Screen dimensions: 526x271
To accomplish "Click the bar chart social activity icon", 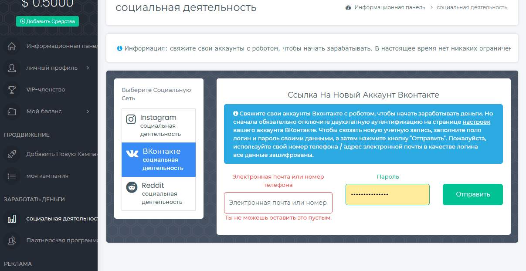I will pos(12,219).
